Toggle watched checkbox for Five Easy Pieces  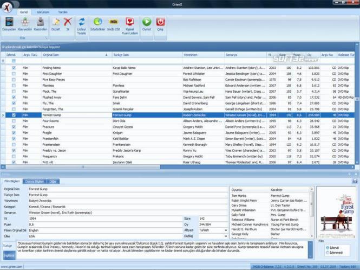coord(14,80)
